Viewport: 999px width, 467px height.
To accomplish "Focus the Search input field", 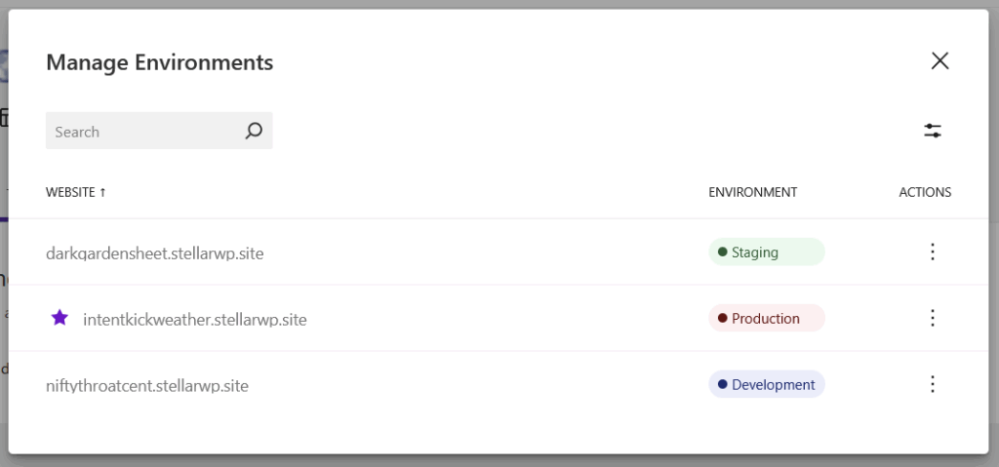I will pos(141,132).
